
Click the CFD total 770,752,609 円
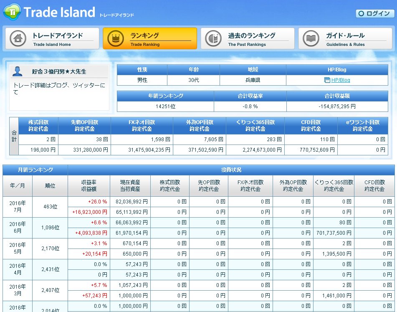click(317, 150)
